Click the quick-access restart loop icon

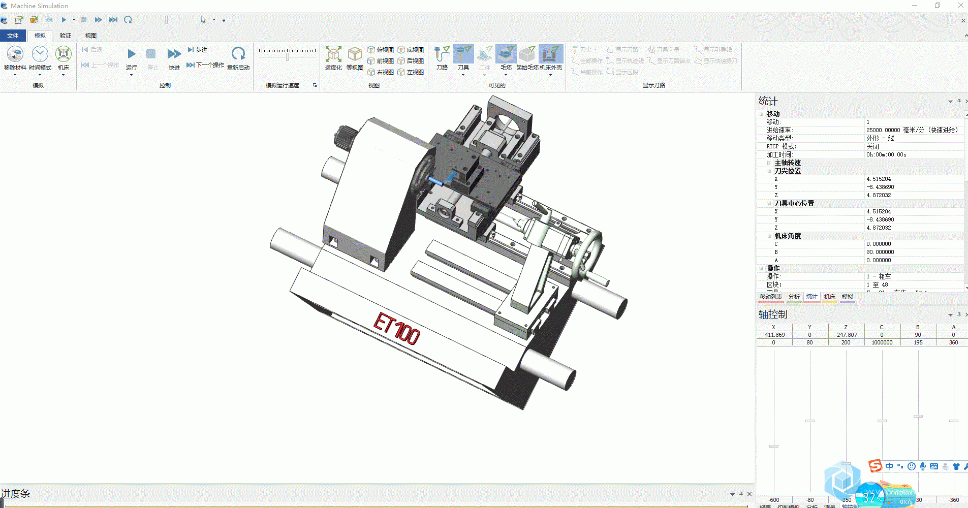click(128, 20)
